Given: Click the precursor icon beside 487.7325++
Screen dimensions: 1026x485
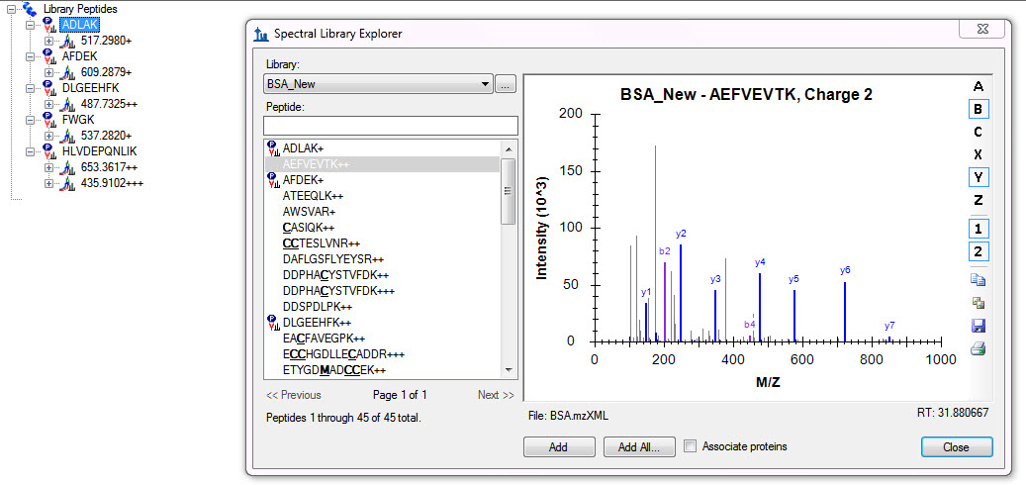Looking at the screenshot, I should 67,104.
